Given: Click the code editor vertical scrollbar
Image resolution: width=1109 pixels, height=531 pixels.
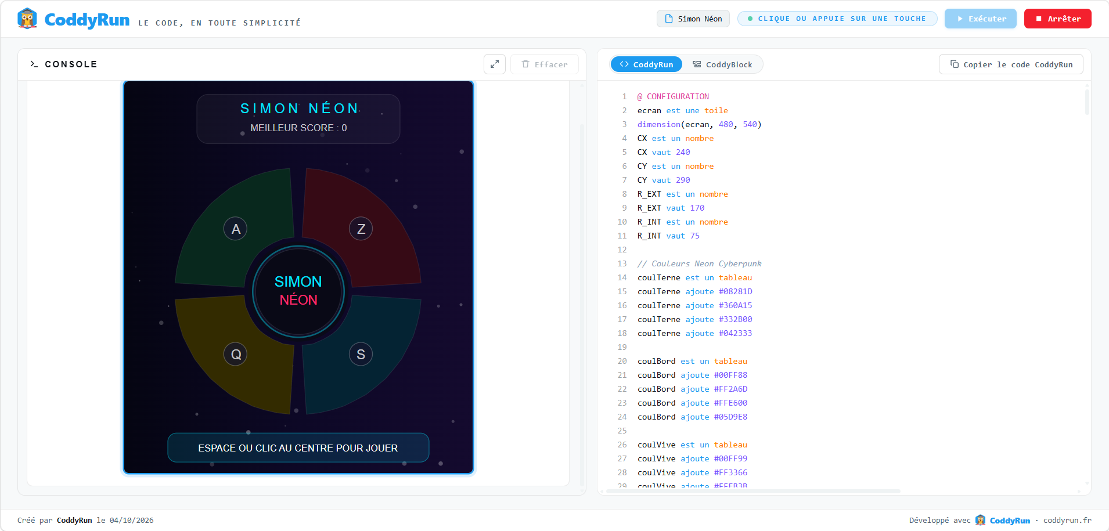Looking at the screenshot, I should 1087,102.
